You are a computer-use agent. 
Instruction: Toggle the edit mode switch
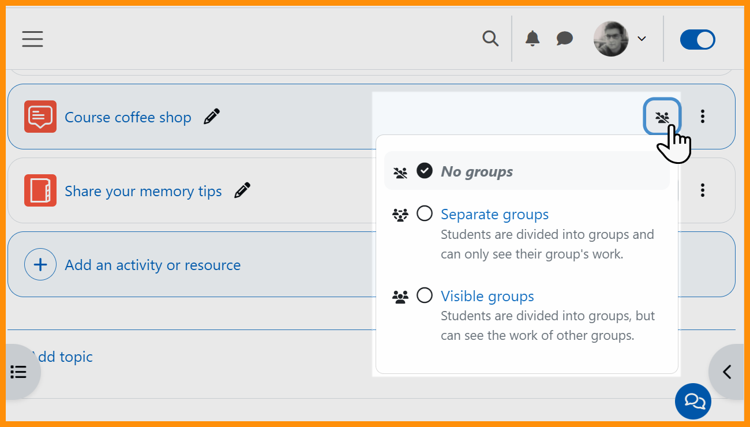pyautogui.click(x=697, y=40)
